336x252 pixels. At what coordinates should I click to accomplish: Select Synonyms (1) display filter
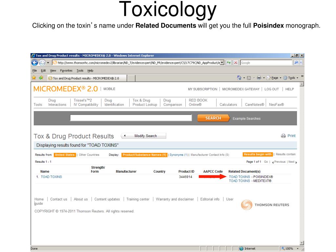pyautogui.click(x=178, y=155)
